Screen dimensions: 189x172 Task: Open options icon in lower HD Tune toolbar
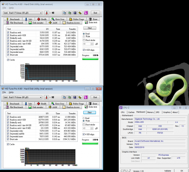point(80,97)
